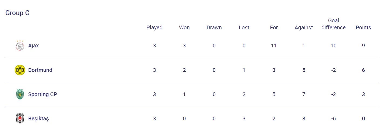Click the For column header
This screenshot has width=383, height=136.
point(274,27)
